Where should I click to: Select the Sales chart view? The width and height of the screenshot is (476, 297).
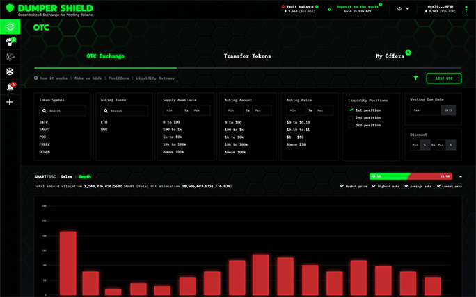point(66,176)
